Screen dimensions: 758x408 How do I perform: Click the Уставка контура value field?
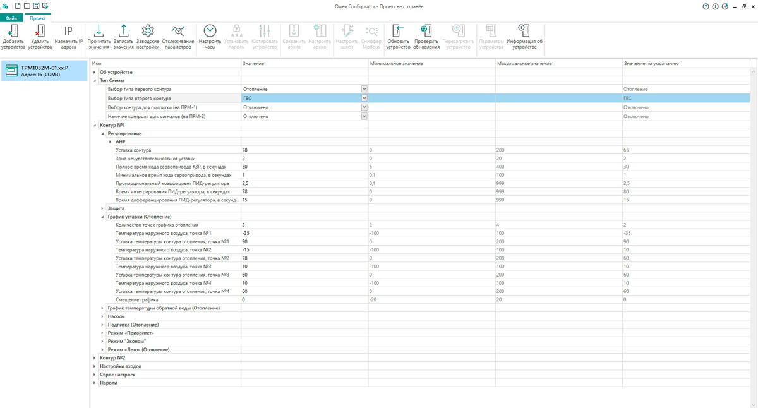(x=303, y=150)
